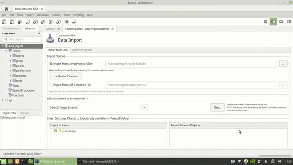Collapse the aula_mysql schema node

coord(3,46)
